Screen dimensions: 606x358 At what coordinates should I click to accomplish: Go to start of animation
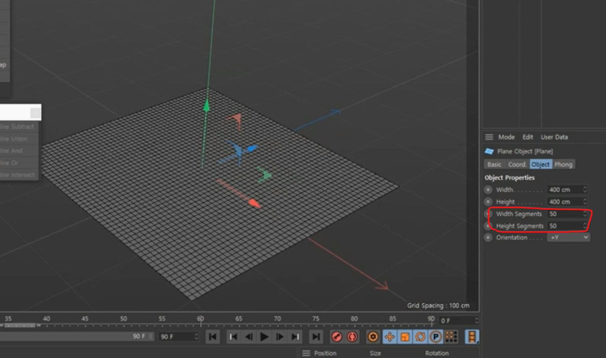pyautogui.click(x=213, y=337)
